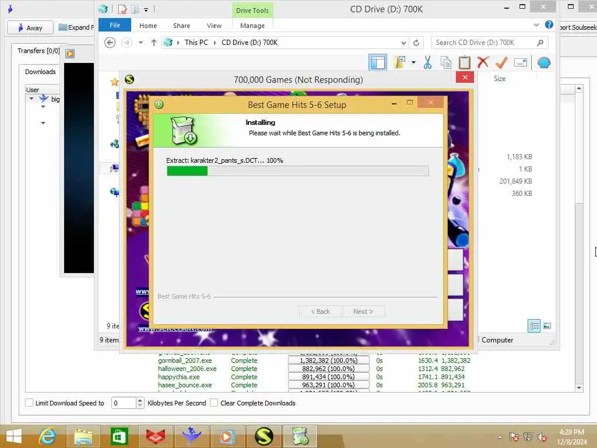Screen dimensions: 597x448
Task: Expand the ribbon chevron in Explorer
Action: [536, 25]
